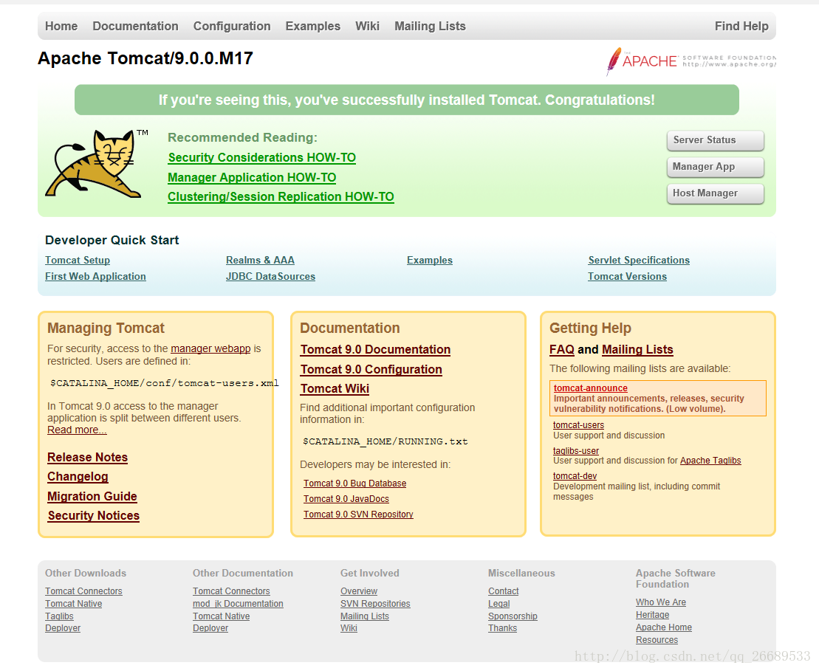Open Servlet Specifications link

tap(639, 260)
